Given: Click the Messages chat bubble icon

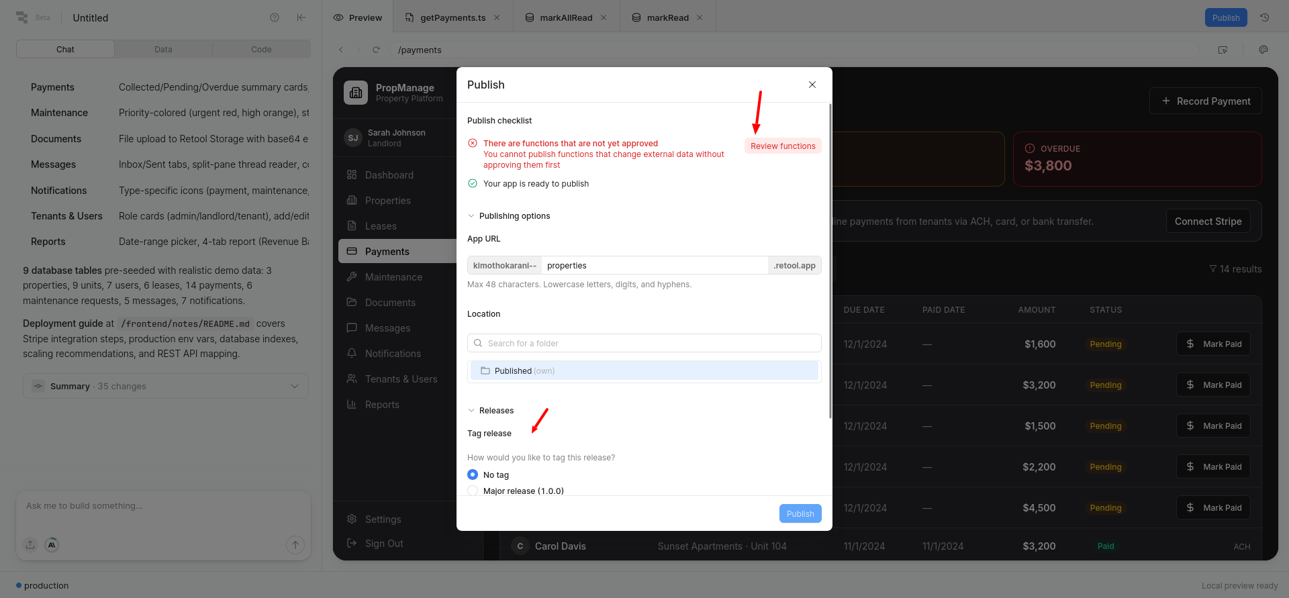Looking at the screenshot, I should tap(352, 328).
